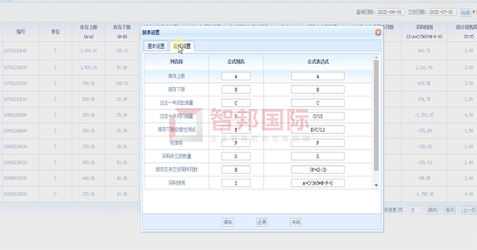Select the 公式设置 tab

click(182, 46)
